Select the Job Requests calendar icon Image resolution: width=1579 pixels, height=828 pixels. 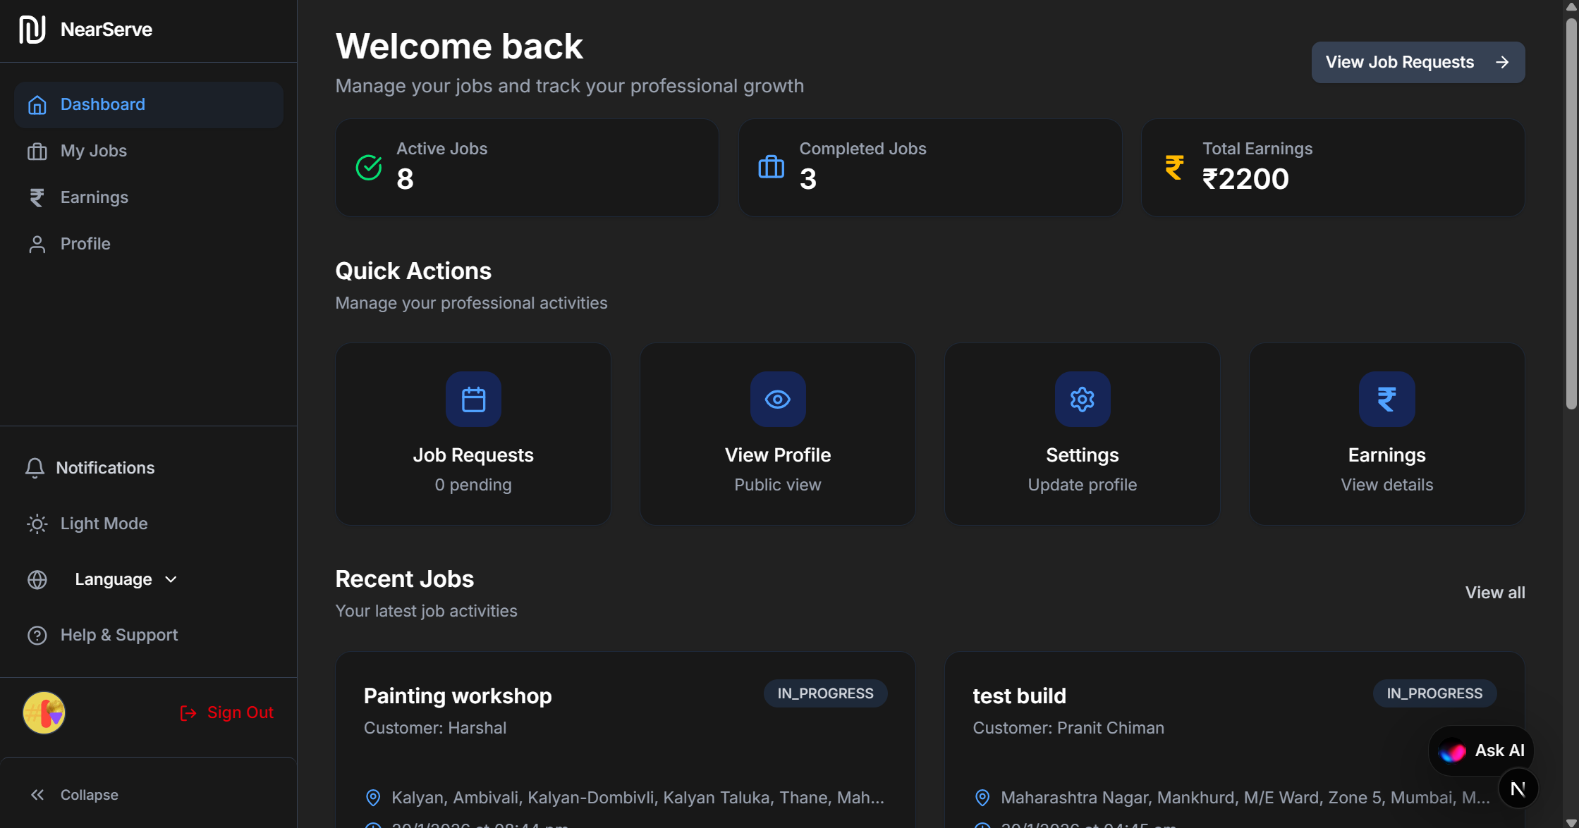[473, 399]
